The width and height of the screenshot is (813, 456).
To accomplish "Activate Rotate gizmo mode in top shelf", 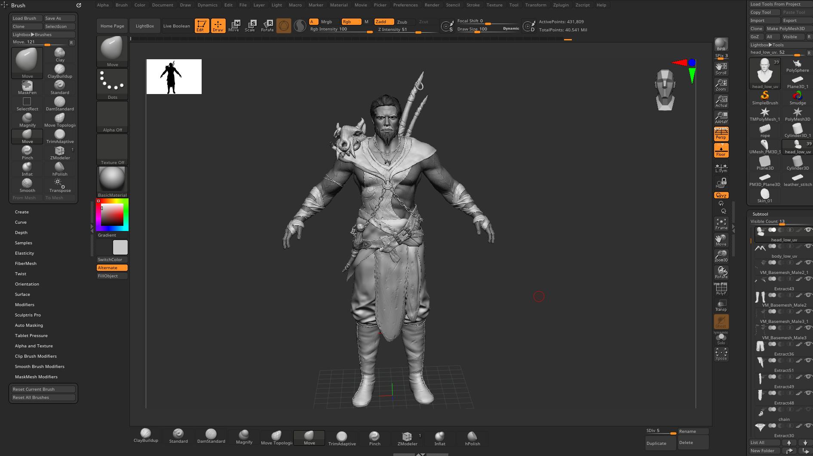I will click(x=267, y=26).
